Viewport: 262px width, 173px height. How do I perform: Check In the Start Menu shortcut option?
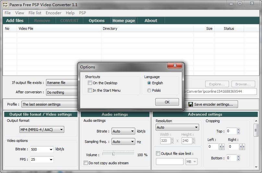(x=90, y=90)
